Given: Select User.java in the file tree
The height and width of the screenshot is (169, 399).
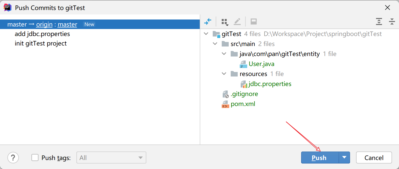Looking at the screenshot, I should (261, 64).
